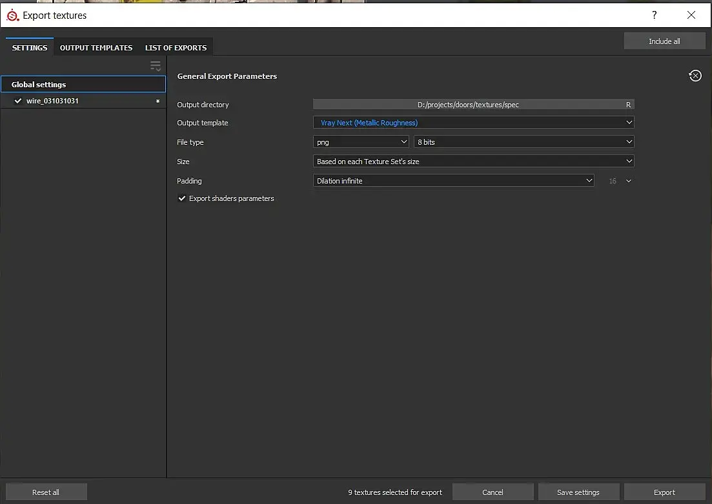Click Save settings button
Image resolution: width=712 pixels, height=504 pixels.
[x=578, y=492]
